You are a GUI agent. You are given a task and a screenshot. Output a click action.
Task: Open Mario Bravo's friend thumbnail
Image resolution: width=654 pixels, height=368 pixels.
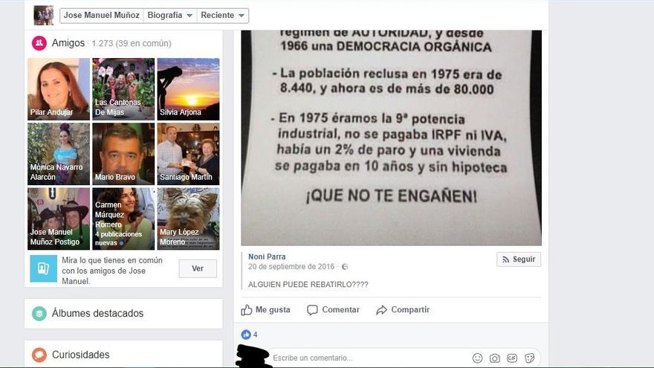point(123,154)
